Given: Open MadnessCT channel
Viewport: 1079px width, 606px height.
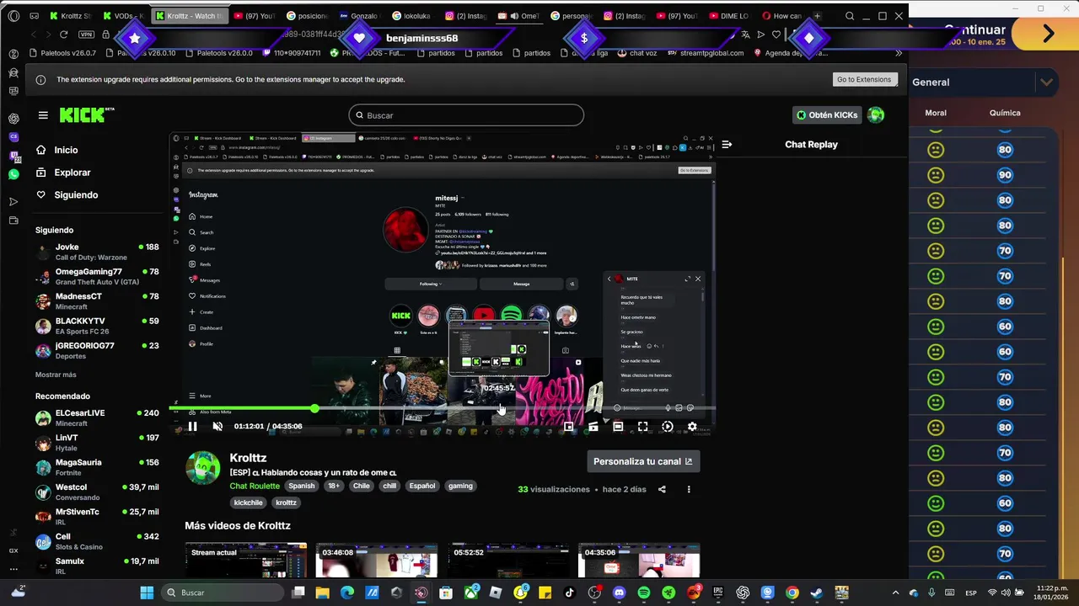Looking at the screenshot, I should [x=97, y=301].
